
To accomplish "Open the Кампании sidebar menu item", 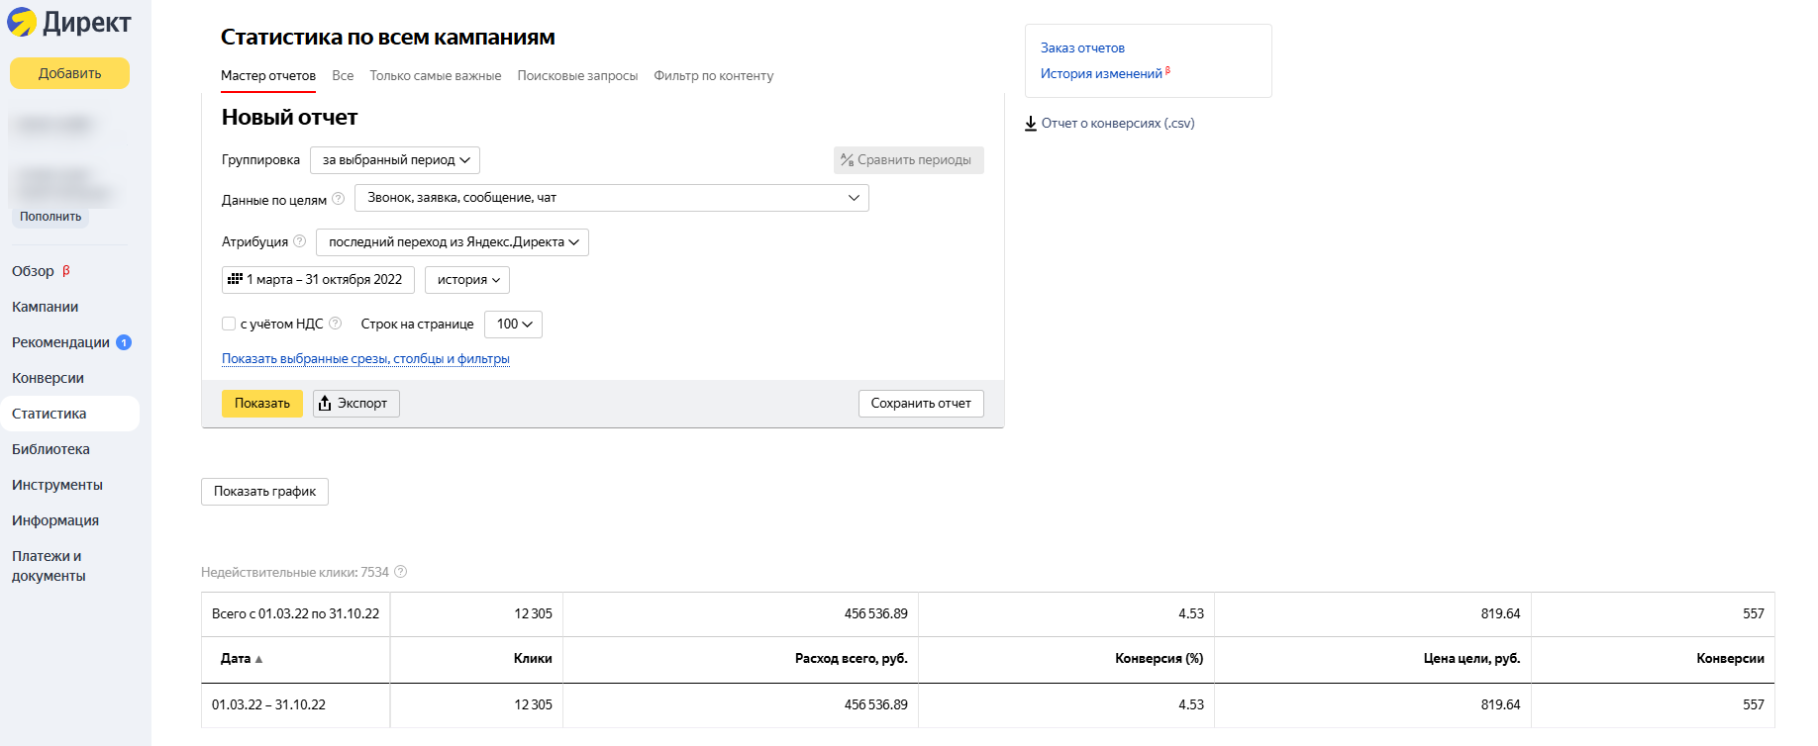I will 46,307.
